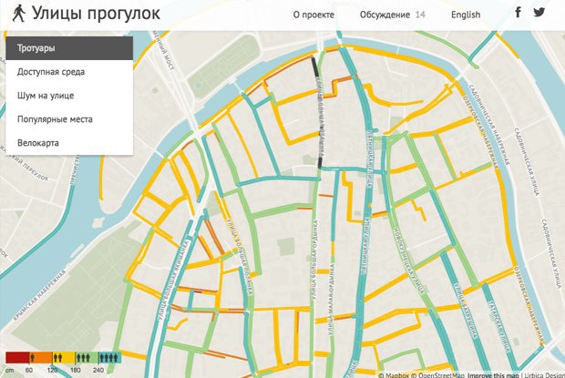Viewport: 565px width, 378px height.
Task: Click the Улицы прогулок site title
Action: tap(95, 14)
